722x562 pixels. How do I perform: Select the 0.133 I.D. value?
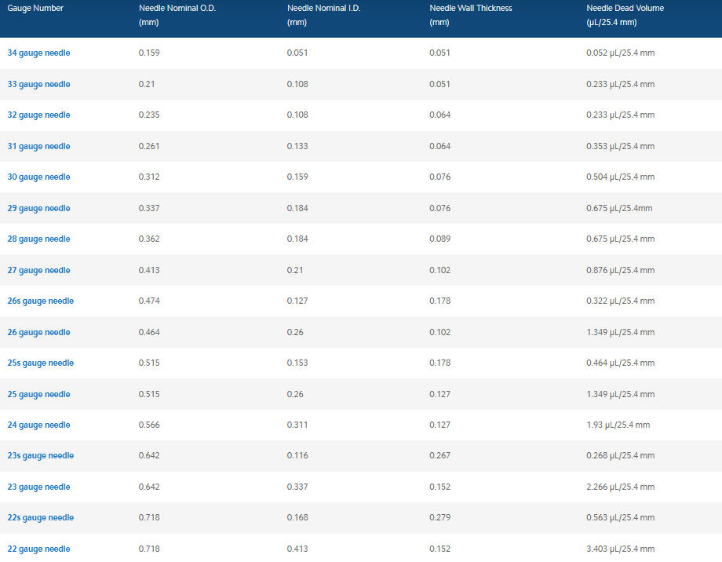(x=297, y=146)
